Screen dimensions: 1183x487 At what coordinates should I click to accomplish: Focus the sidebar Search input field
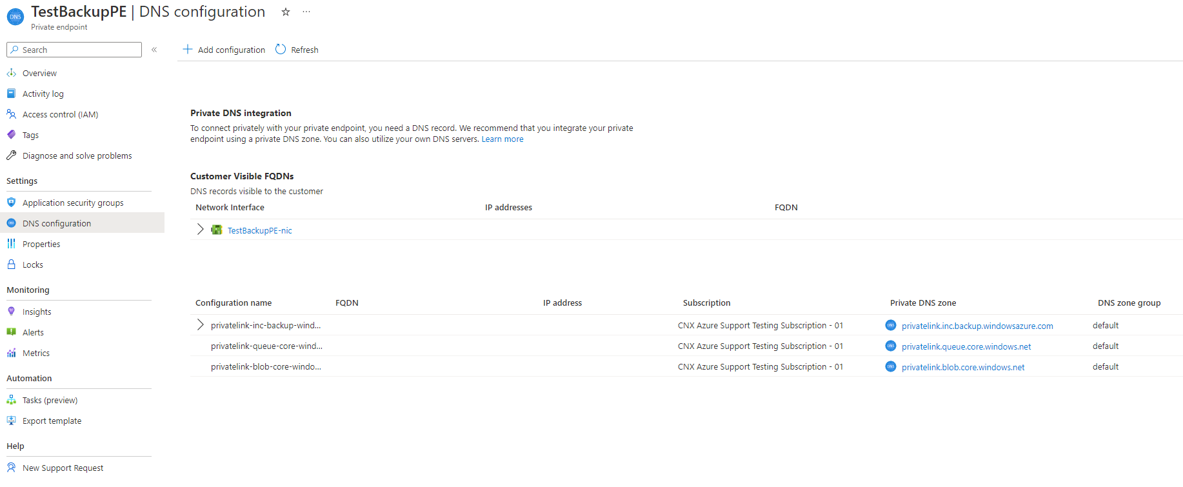(x=74, y=50)
